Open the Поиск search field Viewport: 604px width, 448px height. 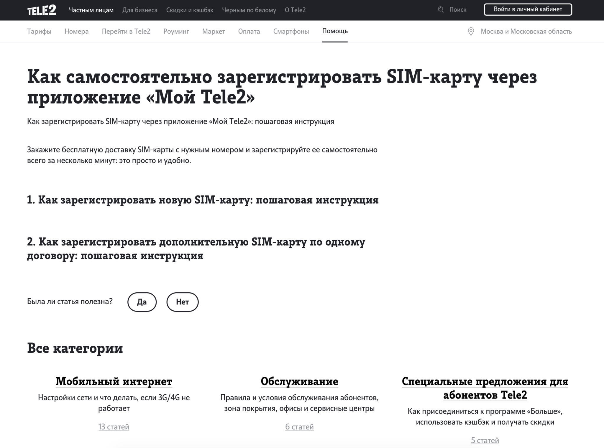click(x=457, y=10)
